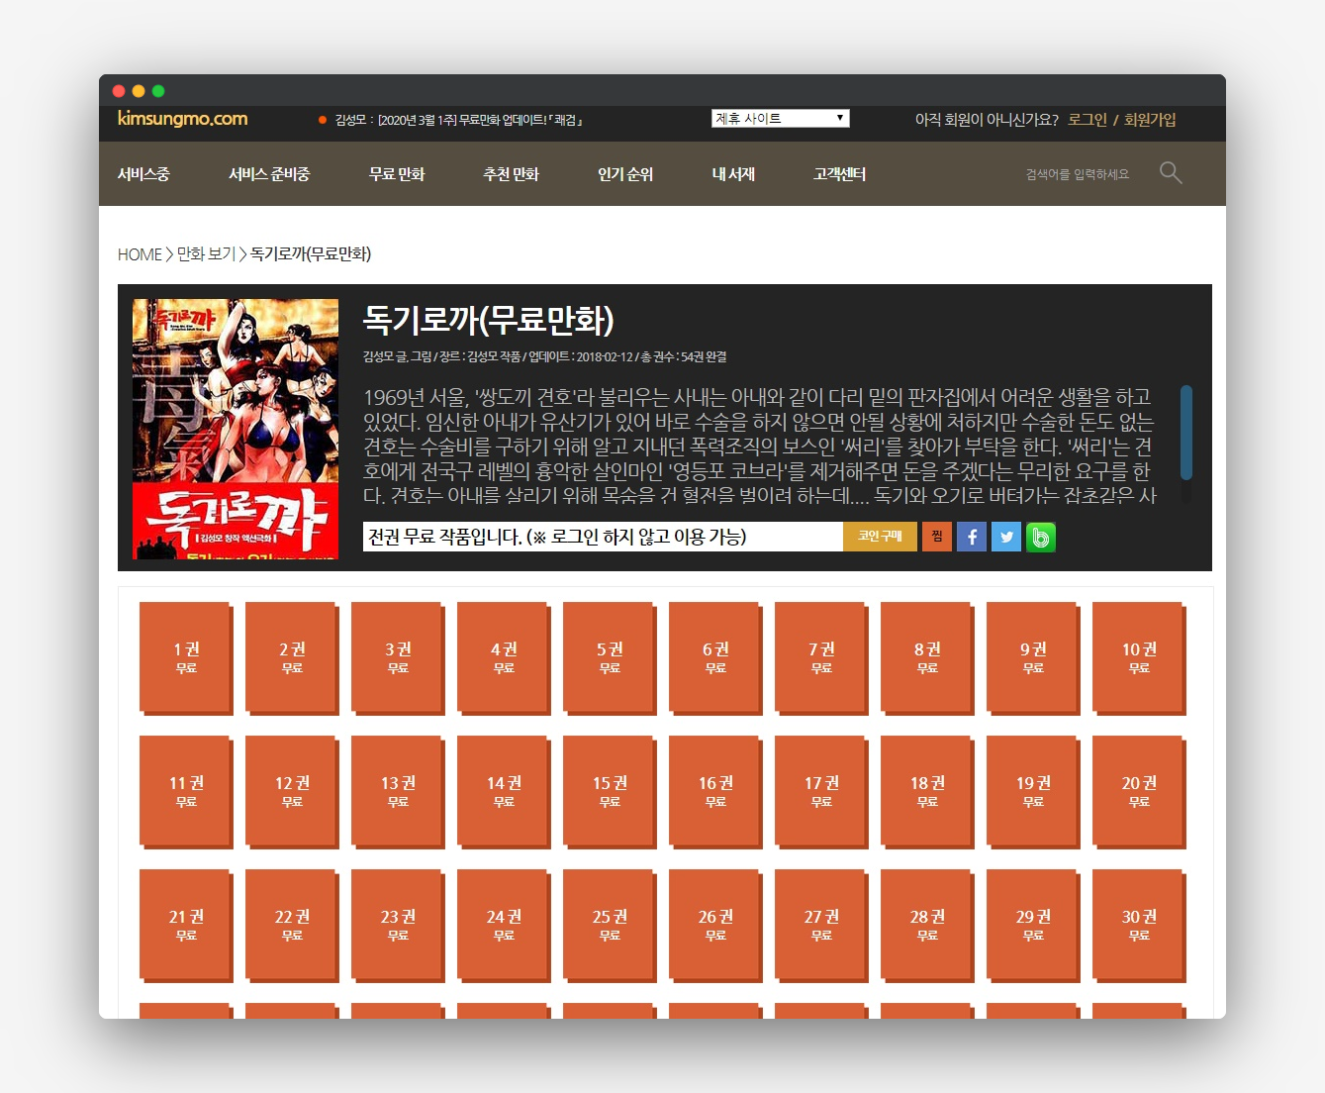Open volume 20 권 tile

point(1139,791)
